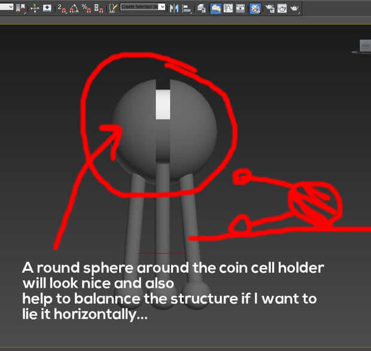Toggle Angle Snap
Viewport: 371px width, 351px height.
coord(74,8)
